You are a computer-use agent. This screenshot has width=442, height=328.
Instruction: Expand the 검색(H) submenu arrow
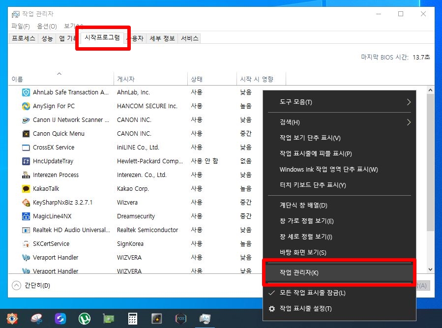[x=409, y=122]
